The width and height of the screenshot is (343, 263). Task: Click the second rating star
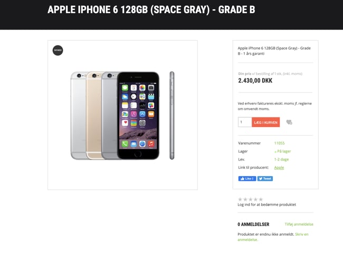coord(245,199)
